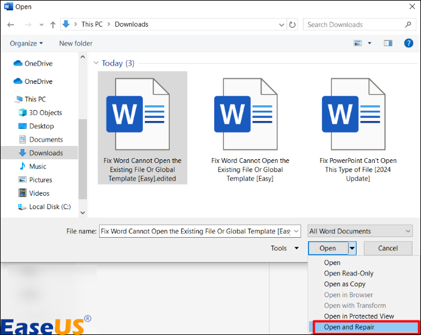Viewport: 421px width, 335px height.
Task: Click the back navigation arrow
Action: tap(10, 25)
